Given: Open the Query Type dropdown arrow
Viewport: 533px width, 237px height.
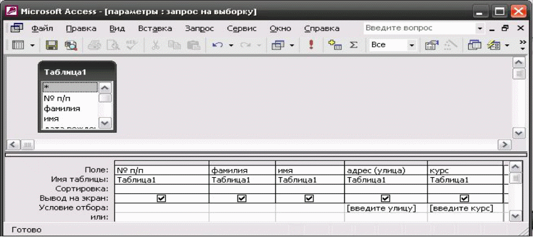Looking at the screenshot, I should click(292, 45).
